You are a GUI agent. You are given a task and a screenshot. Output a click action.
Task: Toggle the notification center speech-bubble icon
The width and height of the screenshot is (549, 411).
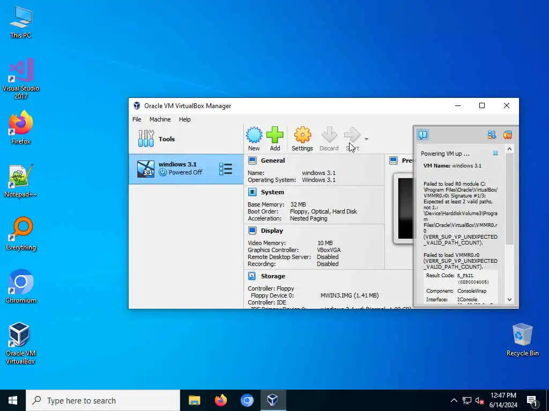(423, 134)
